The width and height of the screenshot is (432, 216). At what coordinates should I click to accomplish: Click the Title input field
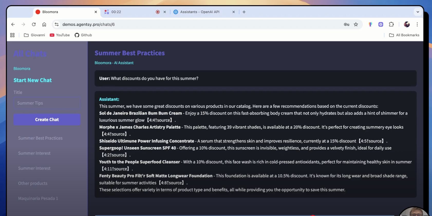(47, 103)
